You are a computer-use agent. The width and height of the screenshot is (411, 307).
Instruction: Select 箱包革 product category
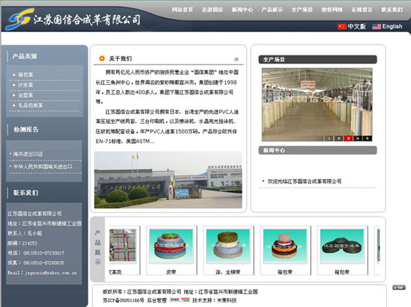coord(25,75)
